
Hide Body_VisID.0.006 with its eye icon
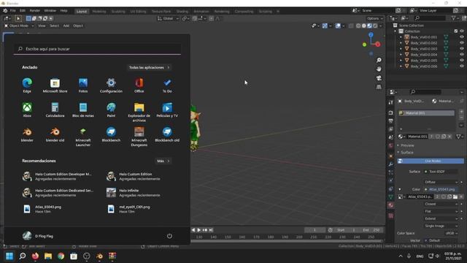pyautogui.click(x=462, y=66)
